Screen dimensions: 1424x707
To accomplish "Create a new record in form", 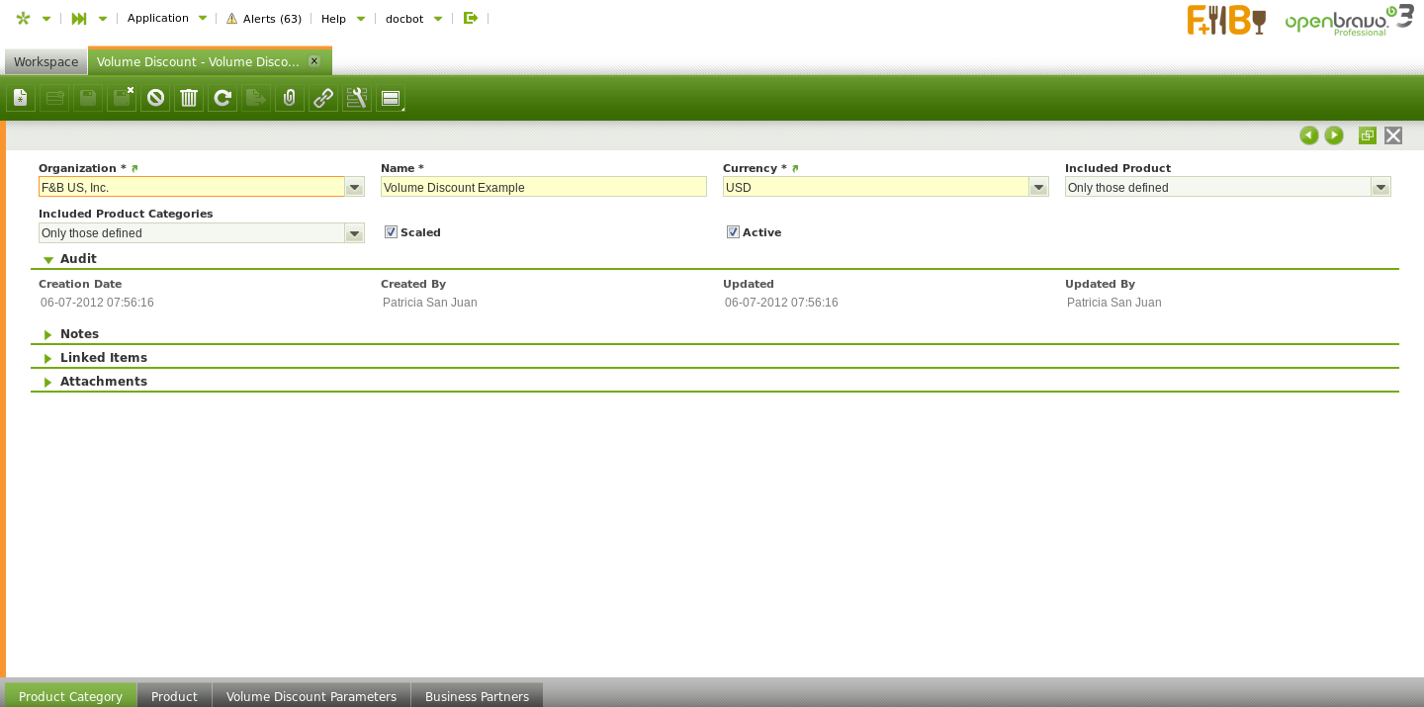I will (x=21, y=98).
